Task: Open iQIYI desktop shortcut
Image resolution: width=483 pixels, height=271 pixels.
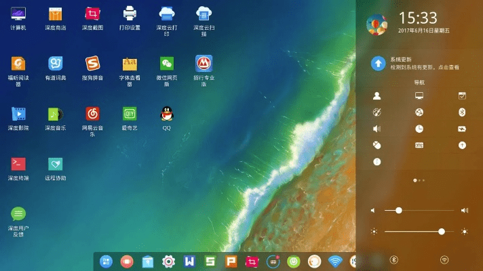Action: [x=130, y=113]
